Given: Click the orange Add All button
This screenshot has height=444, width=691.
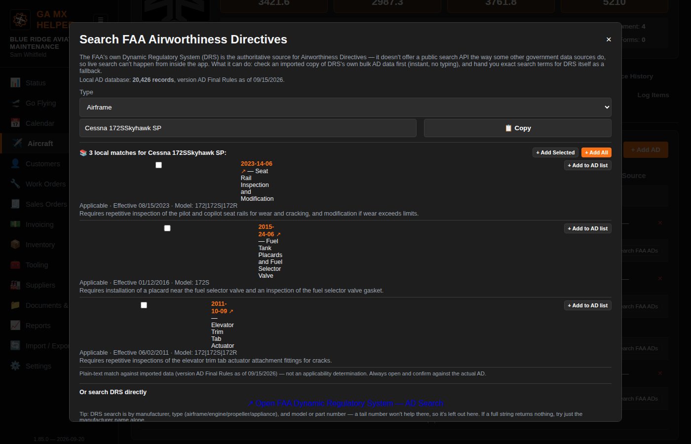Looking at the screenshot, I should [596, 152].
